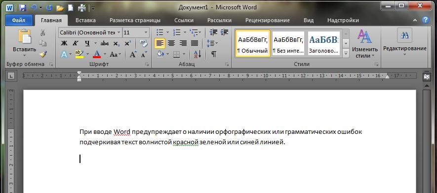Create new blank document icon

[71, 8]
